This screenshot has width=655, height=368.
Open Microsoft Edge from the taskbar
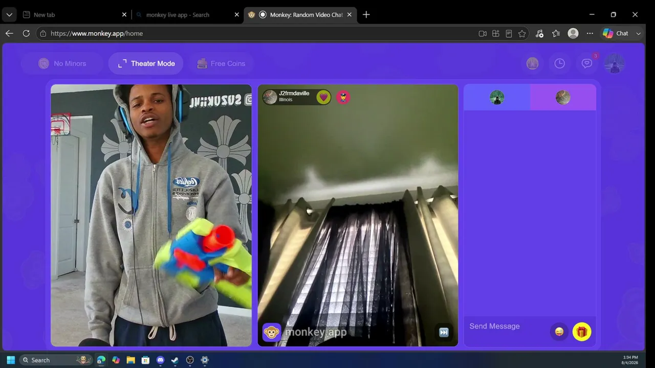click(x=101, y=360)
